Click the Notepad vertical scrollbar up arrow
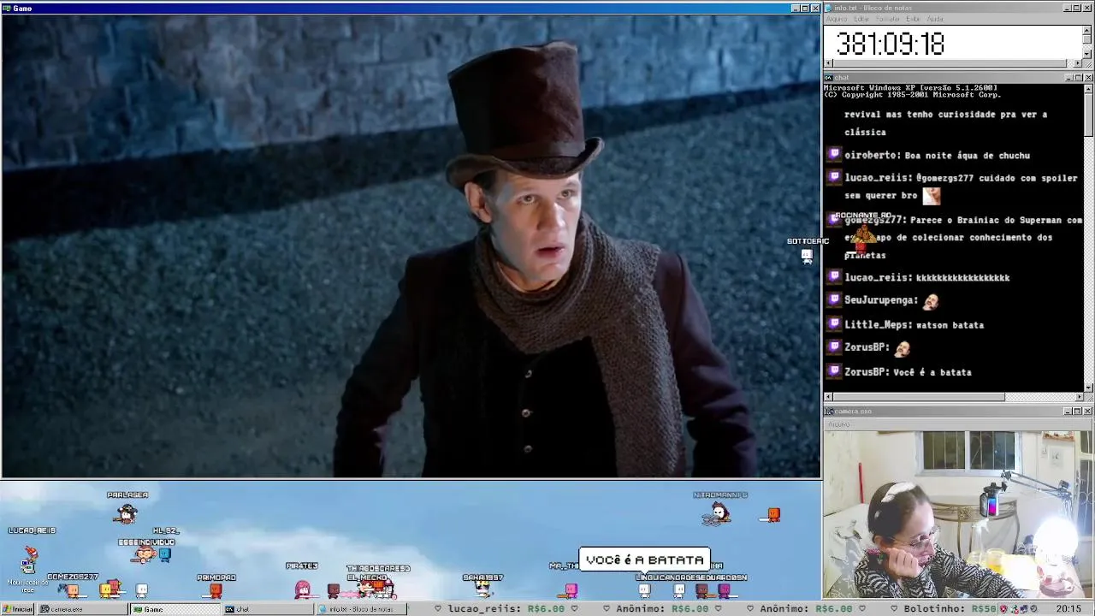The height and width of the screenshot is (616, 1095). (x=1087, y=29)
